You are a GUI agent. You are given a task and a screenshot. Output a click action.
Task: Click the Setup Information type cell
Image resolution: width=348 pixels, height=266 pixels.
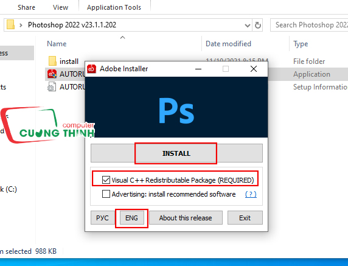click(x=321, y=87)
